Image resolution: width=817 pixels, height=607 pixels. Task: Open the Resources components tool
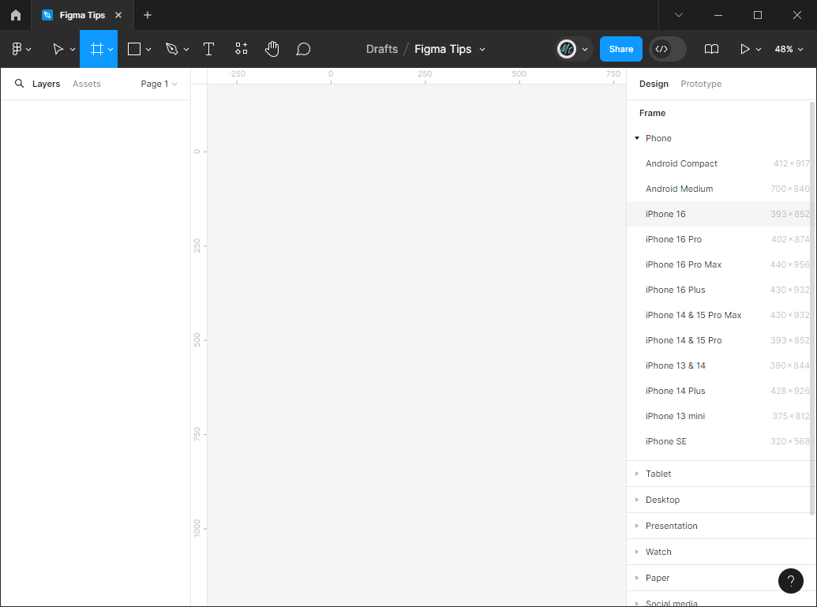(241, 49)
